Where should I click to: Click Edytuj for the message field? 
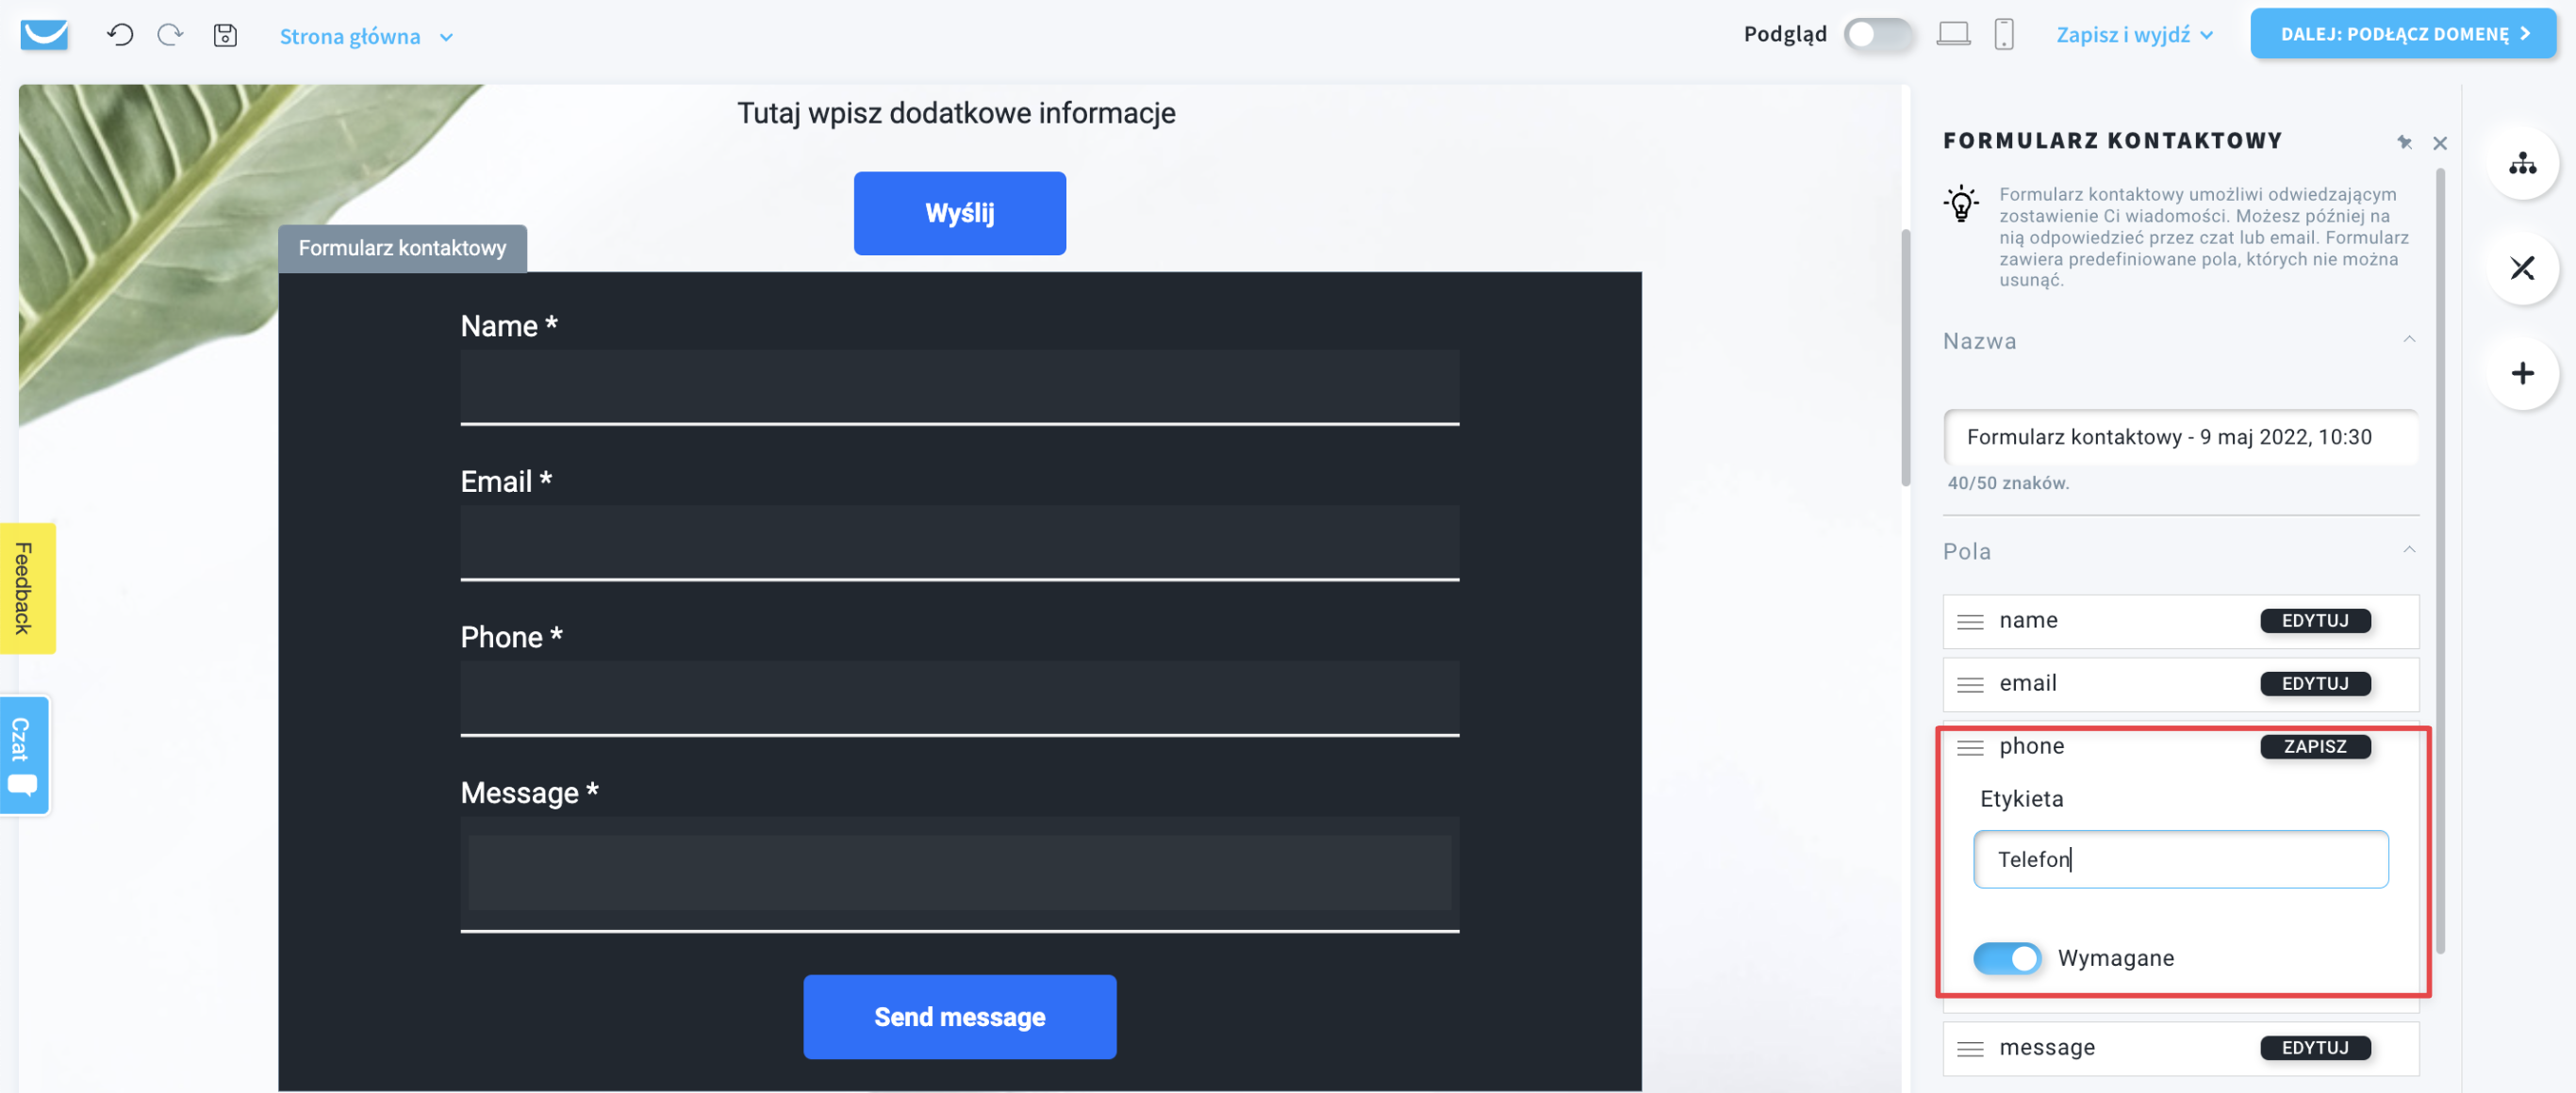click(x=2314, y=1047)
